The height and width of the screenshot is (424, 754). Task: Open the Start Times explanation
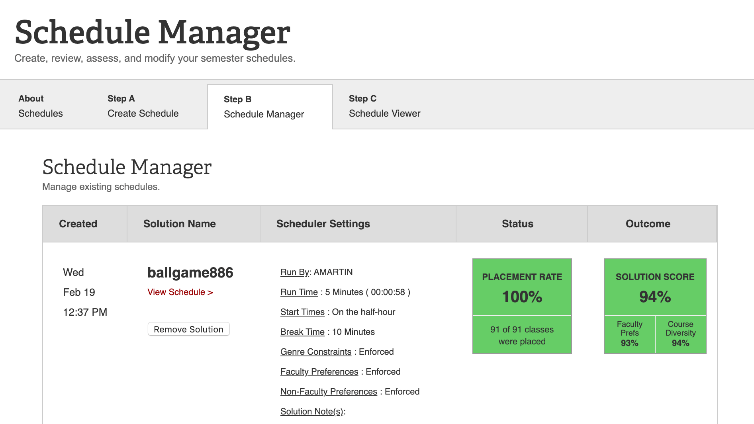(302, 312)
